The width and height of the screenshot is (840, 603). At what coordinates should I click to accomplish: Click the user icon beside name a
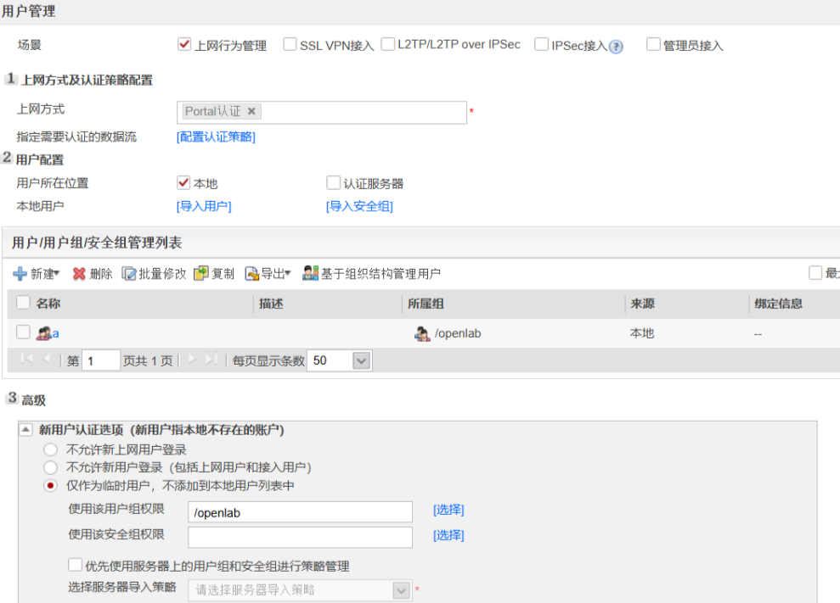point(43,333)
